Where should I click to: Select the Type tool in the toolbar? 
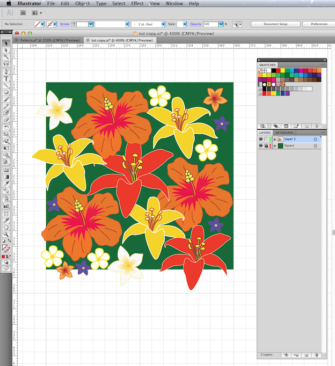tap(6, 78)
